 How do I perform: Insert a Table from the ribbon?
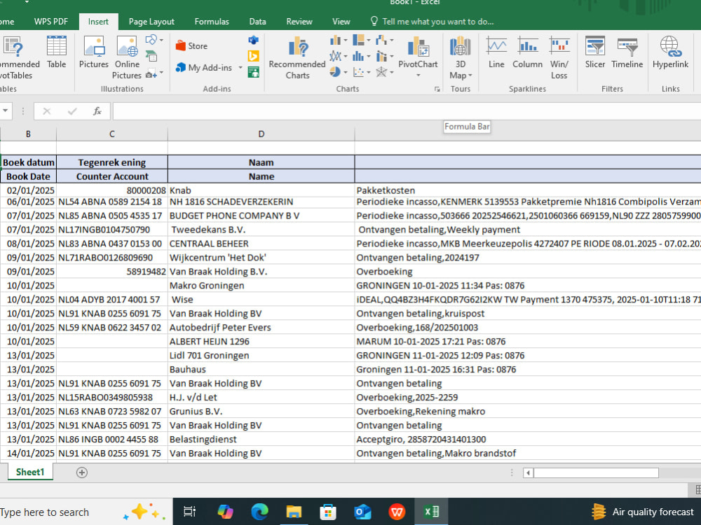(x=56, y=52)
